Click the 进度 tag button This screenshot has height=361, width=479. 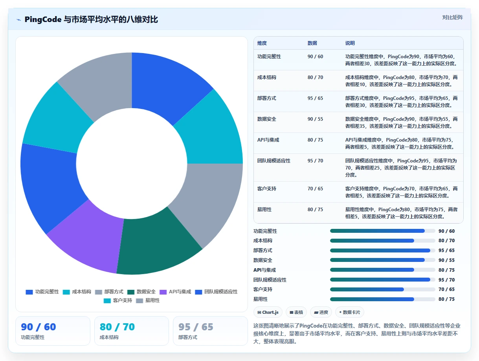321,312
